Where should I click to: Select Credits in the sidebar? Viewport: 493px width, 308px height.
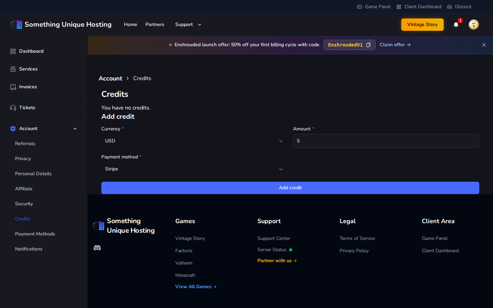(23, 219)
